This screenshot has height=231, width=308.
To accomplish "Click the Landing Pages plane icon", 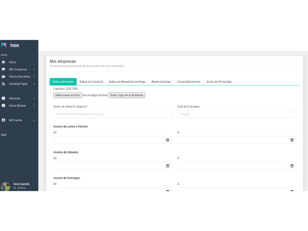I will point(3,84).
